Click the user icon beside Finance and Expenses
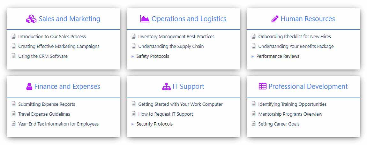 29,87
